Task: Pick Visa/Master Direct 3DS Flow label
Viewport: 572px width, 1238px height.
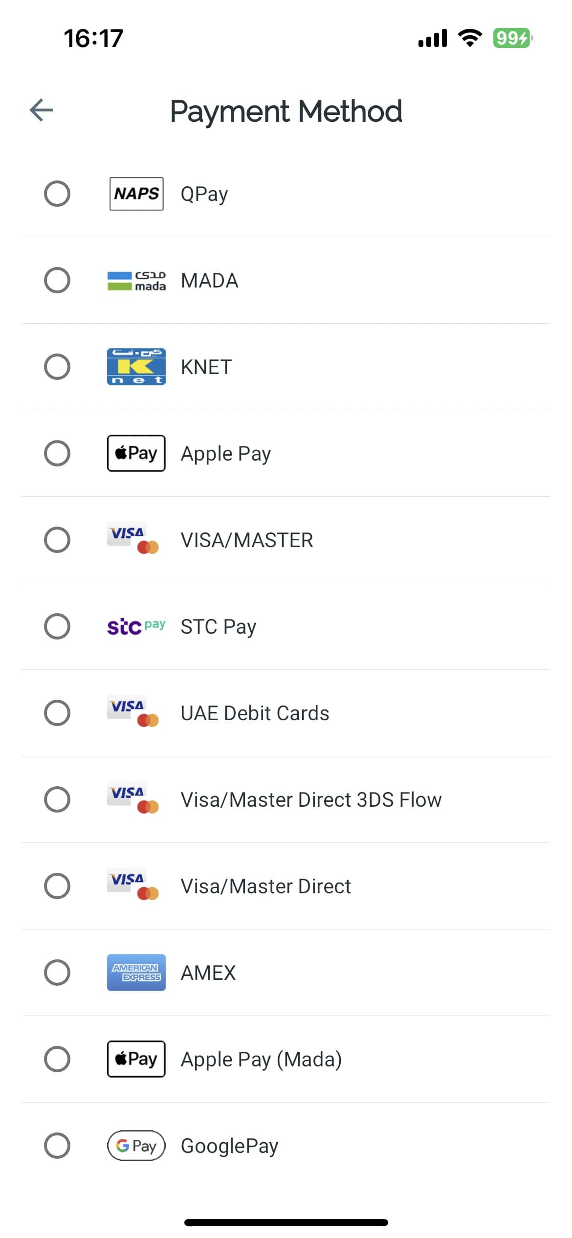Action: click(x=311, y=800)
